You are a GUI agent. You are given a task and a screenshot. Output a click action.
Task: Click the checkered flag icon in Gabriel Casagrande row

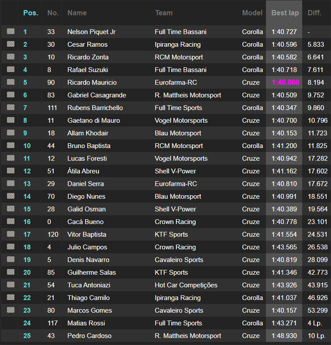point(11,95)
